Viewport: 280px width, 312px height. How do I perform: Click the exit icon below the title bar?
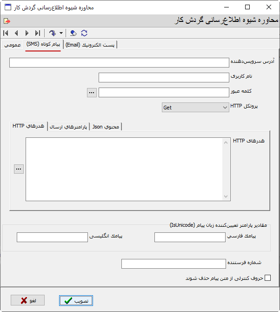7,21
